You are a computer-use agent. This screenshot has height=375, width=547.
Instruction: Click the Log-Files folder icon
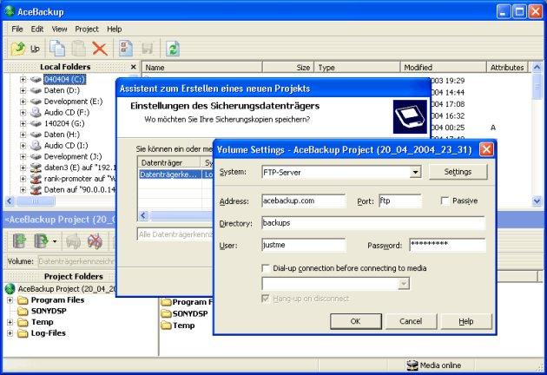(23, 333)
